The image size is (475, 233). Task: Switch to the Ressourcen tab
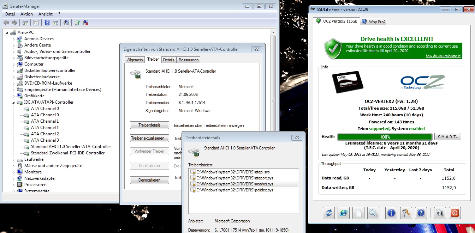[x=188, y=60]
